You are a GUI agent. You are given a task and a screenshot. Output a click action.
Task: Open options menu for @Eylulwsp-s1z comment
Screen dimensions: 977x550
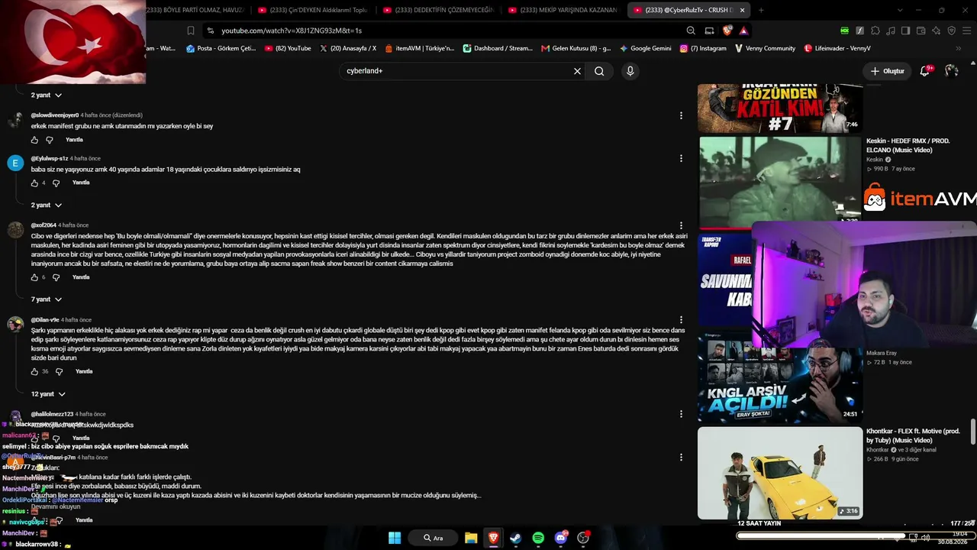[x=681, y=158]
